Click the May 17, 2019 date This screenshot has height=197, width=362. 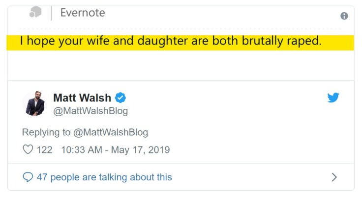pyautogui.click(x=140, y=150)
